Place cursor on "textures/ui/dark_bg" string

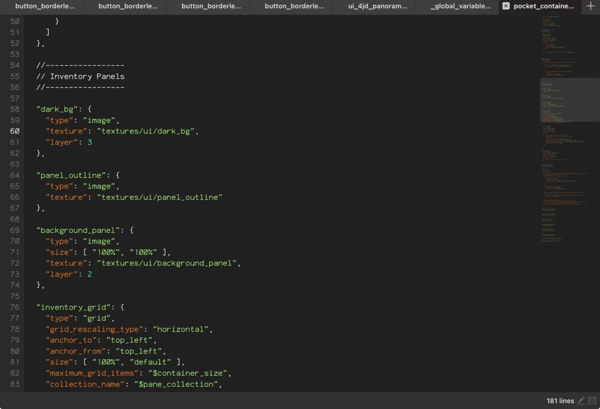[146, 131]
